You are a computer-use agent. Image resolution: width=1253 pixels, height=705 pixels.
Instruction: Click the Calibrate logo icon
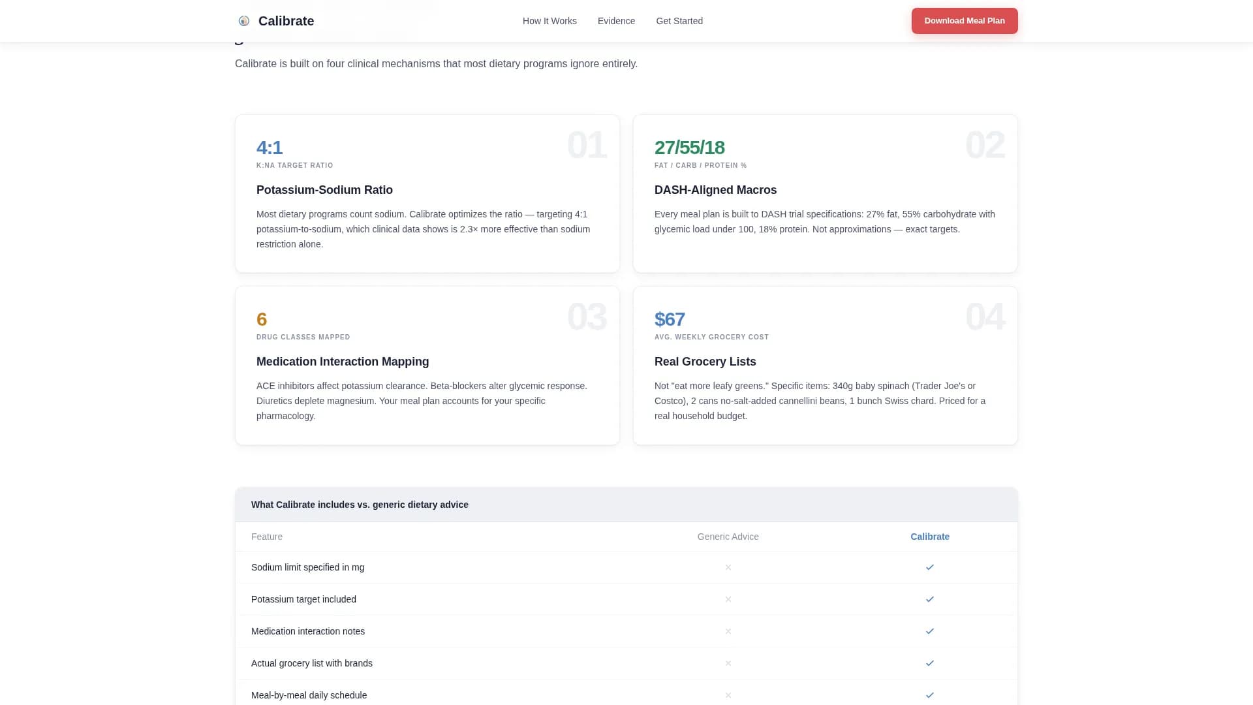244,21
